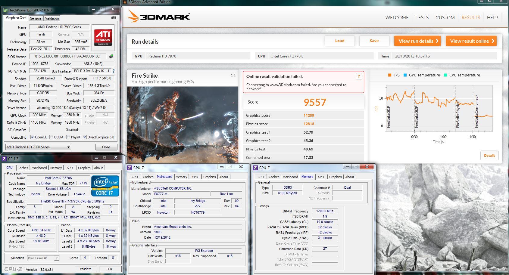
Task: Open Mainboard tab in left CPU-Z window
Action: click(x=39, y=168)
